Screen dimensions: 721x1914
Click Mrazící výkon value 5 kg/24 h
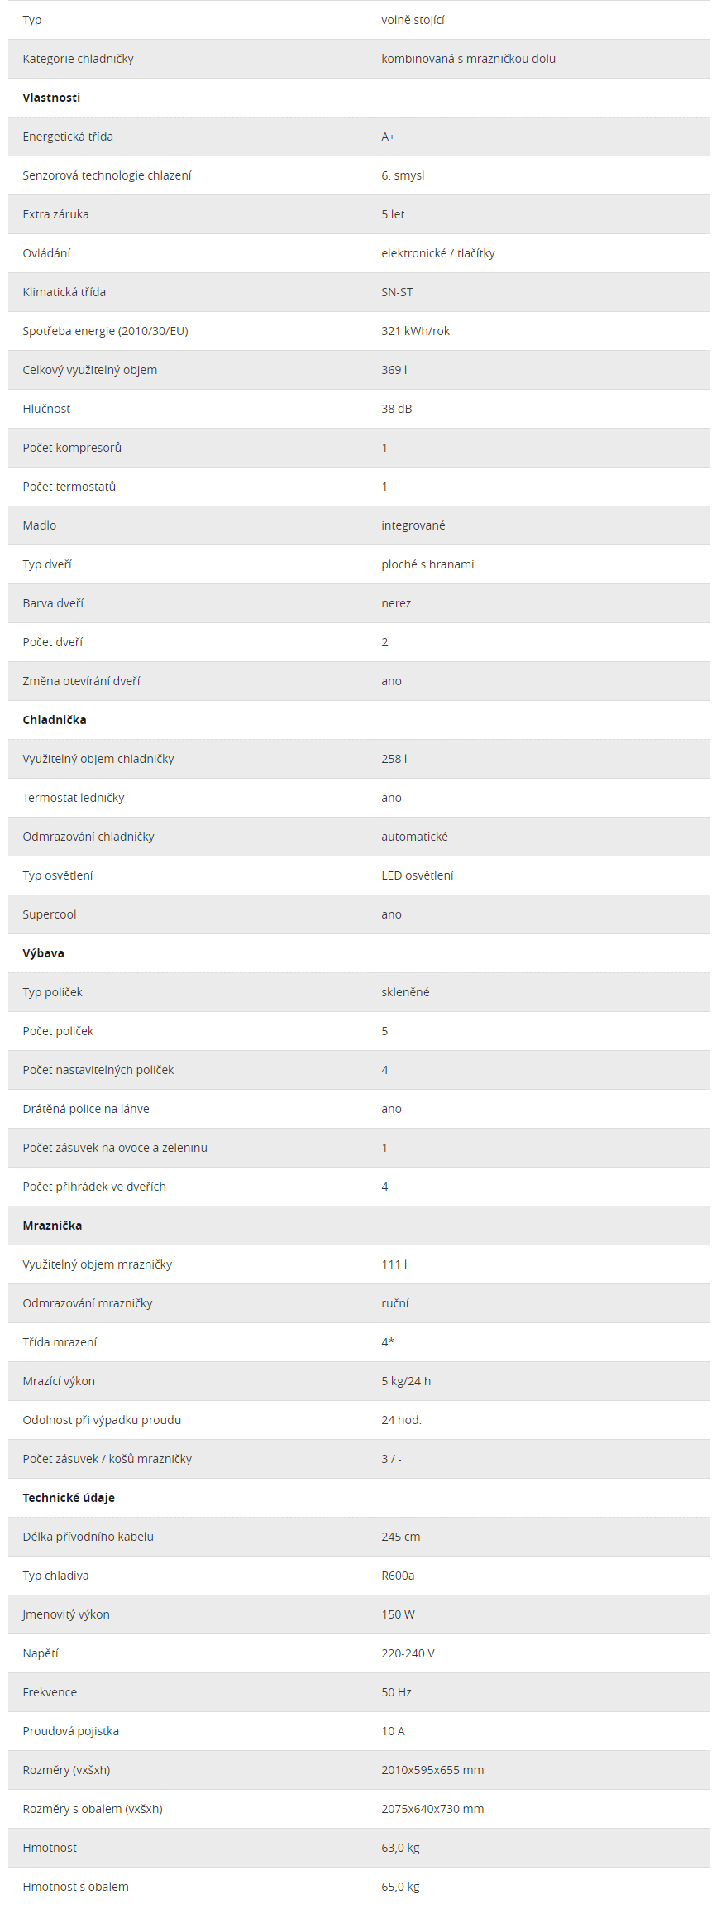(x=406, y=1381)
